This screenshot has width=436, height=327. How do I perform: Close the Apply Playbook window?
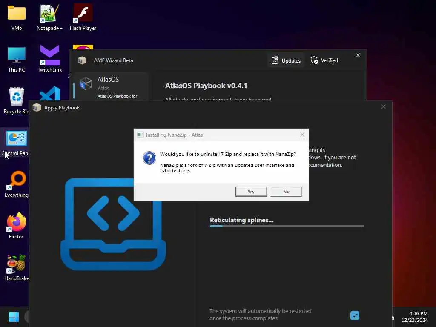[384, 106]
